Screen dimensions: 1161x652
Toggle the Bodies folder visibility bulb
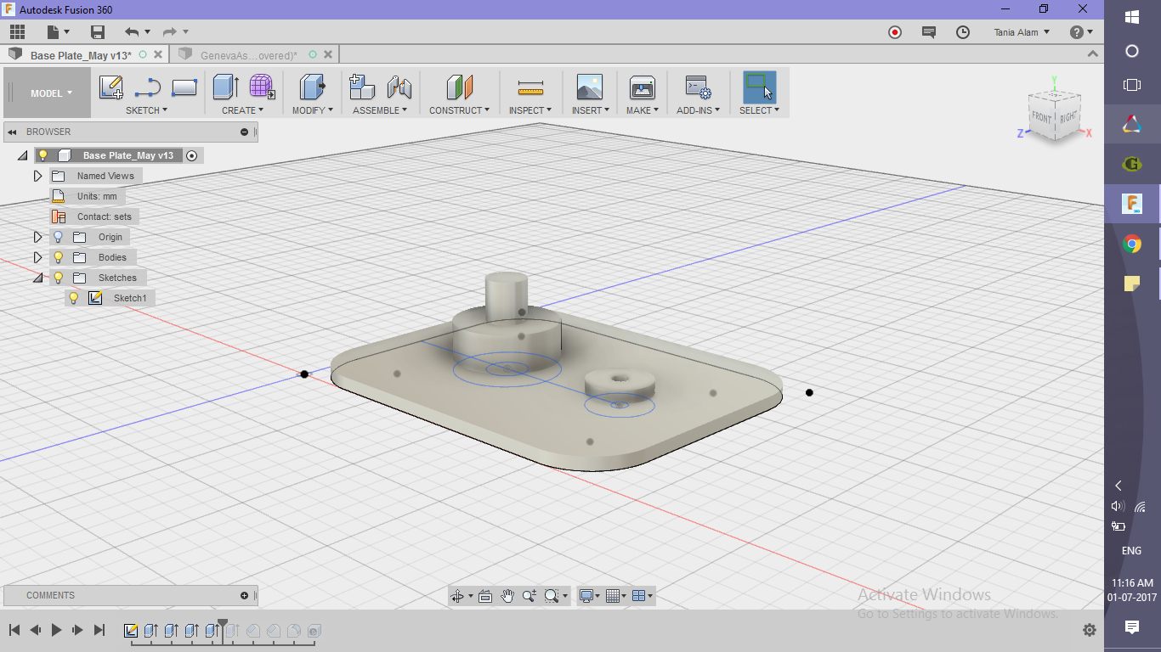(58, 257)
